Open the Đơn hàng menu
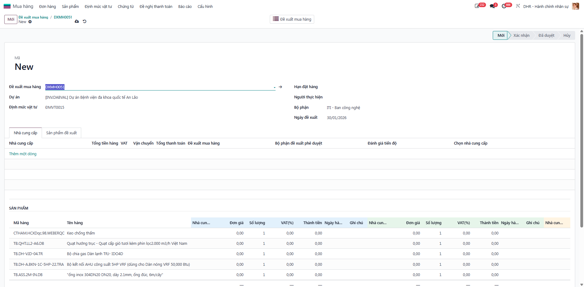 [47, 6]
